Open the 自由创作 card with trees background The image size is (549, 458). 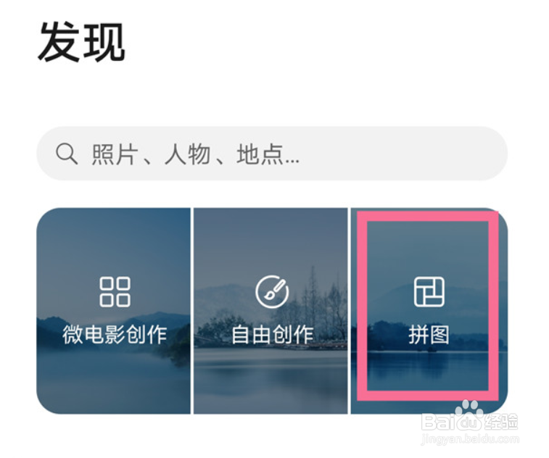[x=271, y=311]
